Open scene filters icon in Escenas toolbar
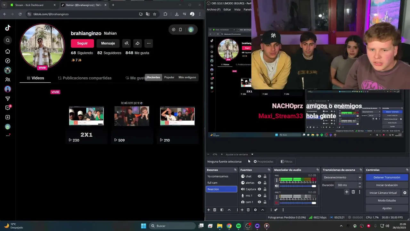This screenshot has width=410, height=231. [222, 210]
